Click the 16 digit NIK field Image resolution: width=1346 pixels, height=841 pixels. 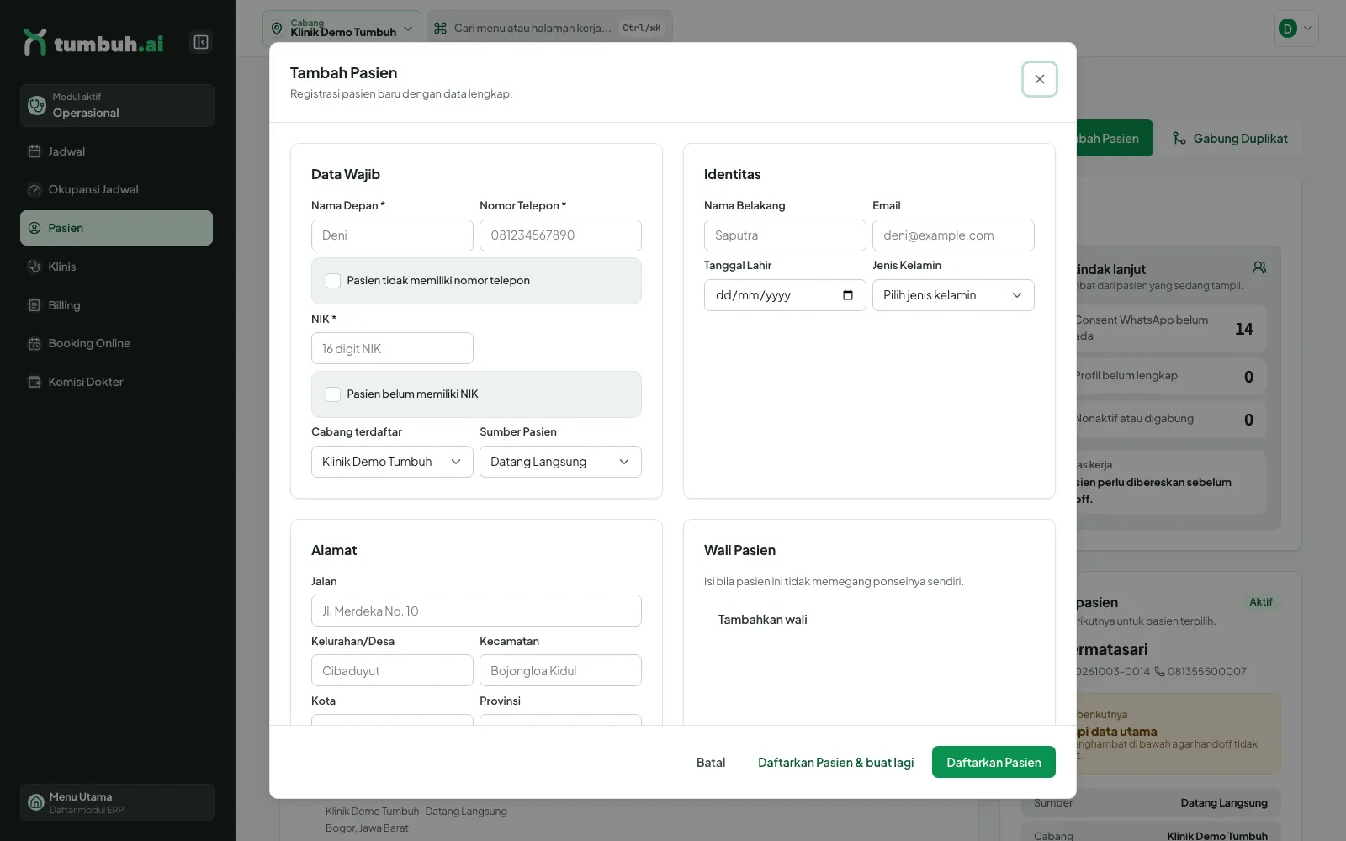click(392, 348)
